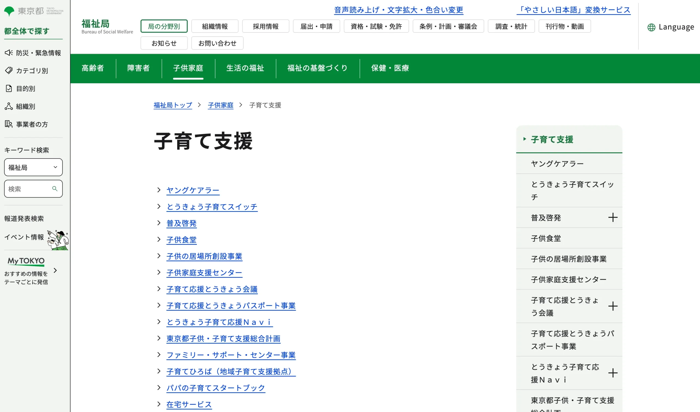Open the 子供家庭支援センター link in main list

[x=204, y=273]
